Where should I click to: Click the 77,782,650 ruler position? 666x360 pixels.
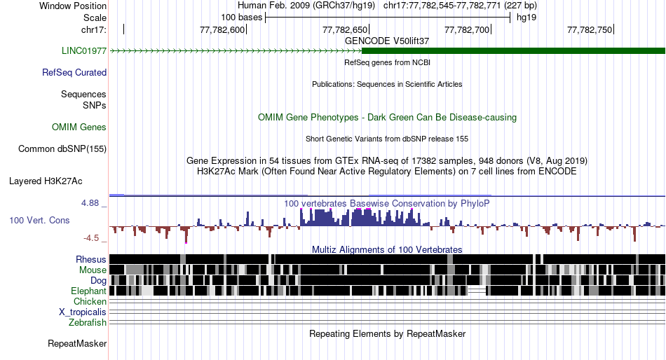pos(345,29)
